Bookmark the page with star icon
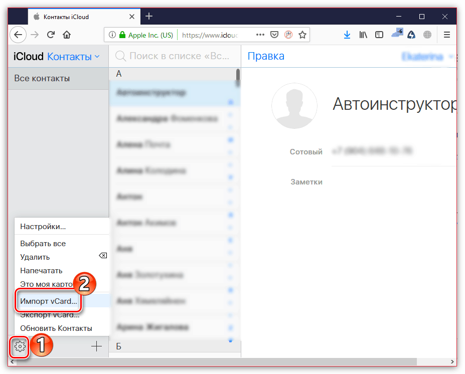465x374 pixels. click(302, 34)
